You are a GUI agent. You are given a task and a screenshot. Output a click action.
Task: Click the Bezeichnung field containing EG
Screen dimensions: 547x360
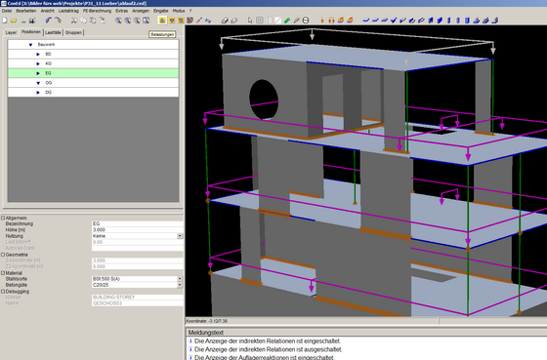(137, 223)
